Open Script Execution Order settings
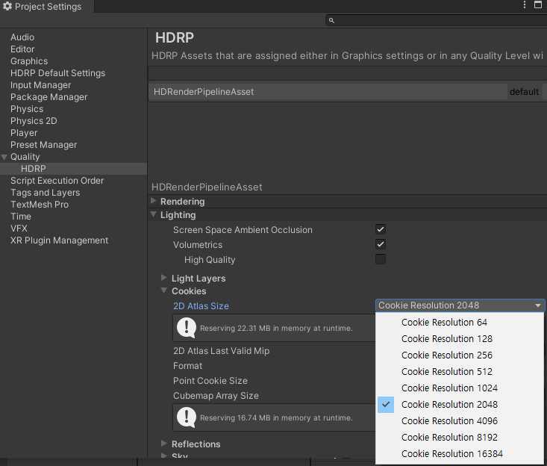This screenshot has width=547, height=466. [x=57, y=181]
